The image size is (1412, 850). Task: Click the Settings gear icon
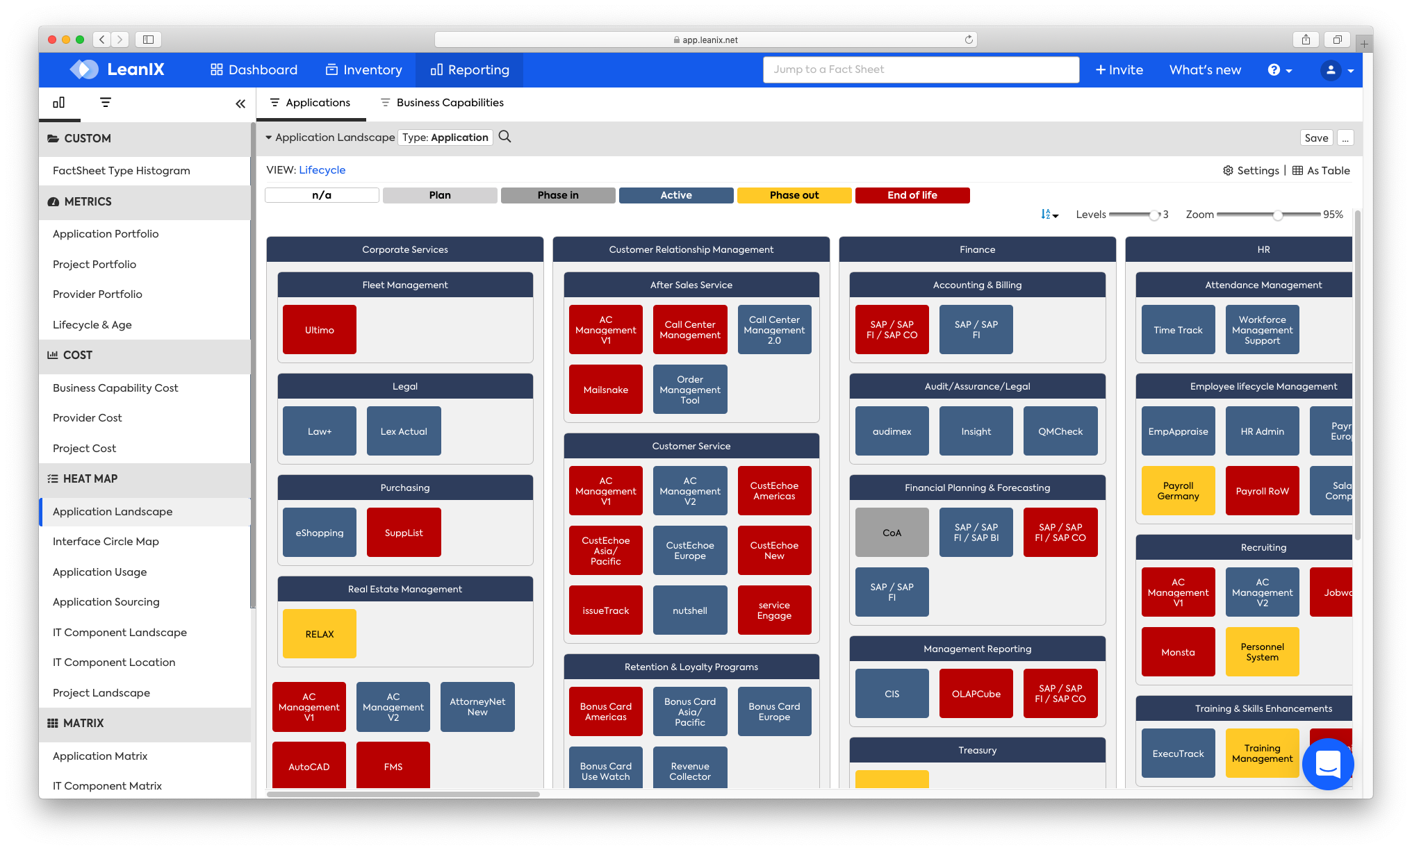(x=1228, y=171)
